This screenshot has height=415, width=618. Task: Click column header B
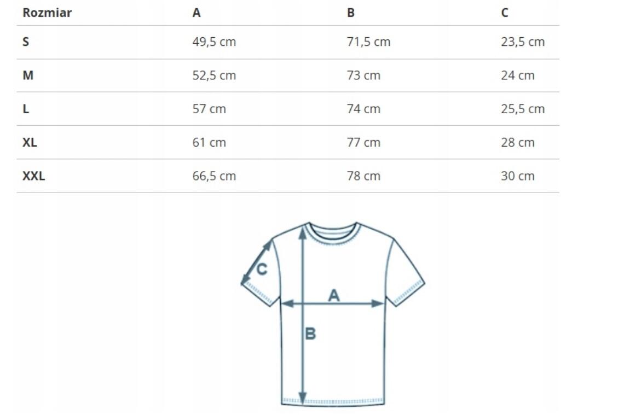[351, 13]
